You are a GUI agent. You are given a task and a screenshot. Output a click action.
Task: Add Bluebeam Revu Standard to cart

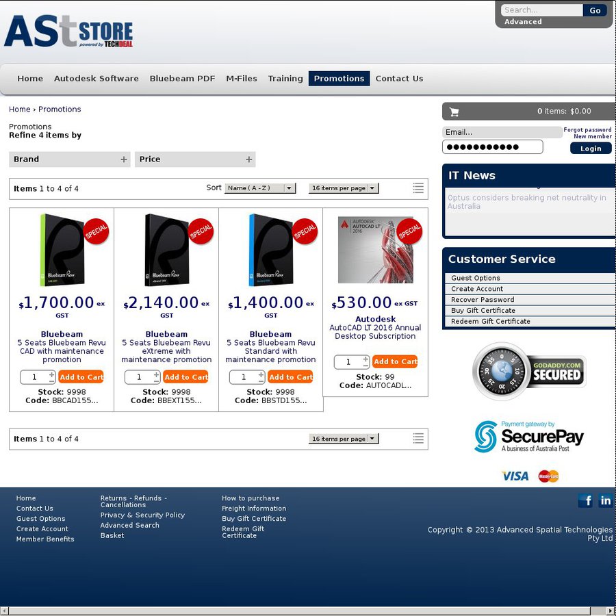(x=290, y=376)
